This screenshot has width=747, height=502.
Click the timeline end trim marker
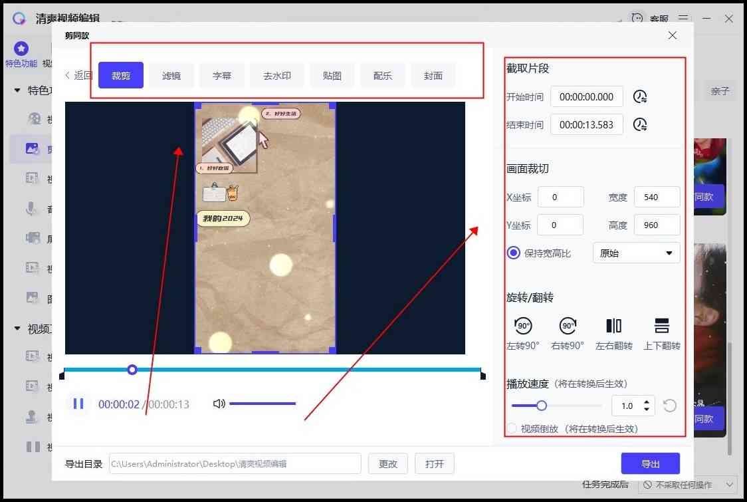click(482, 376)
